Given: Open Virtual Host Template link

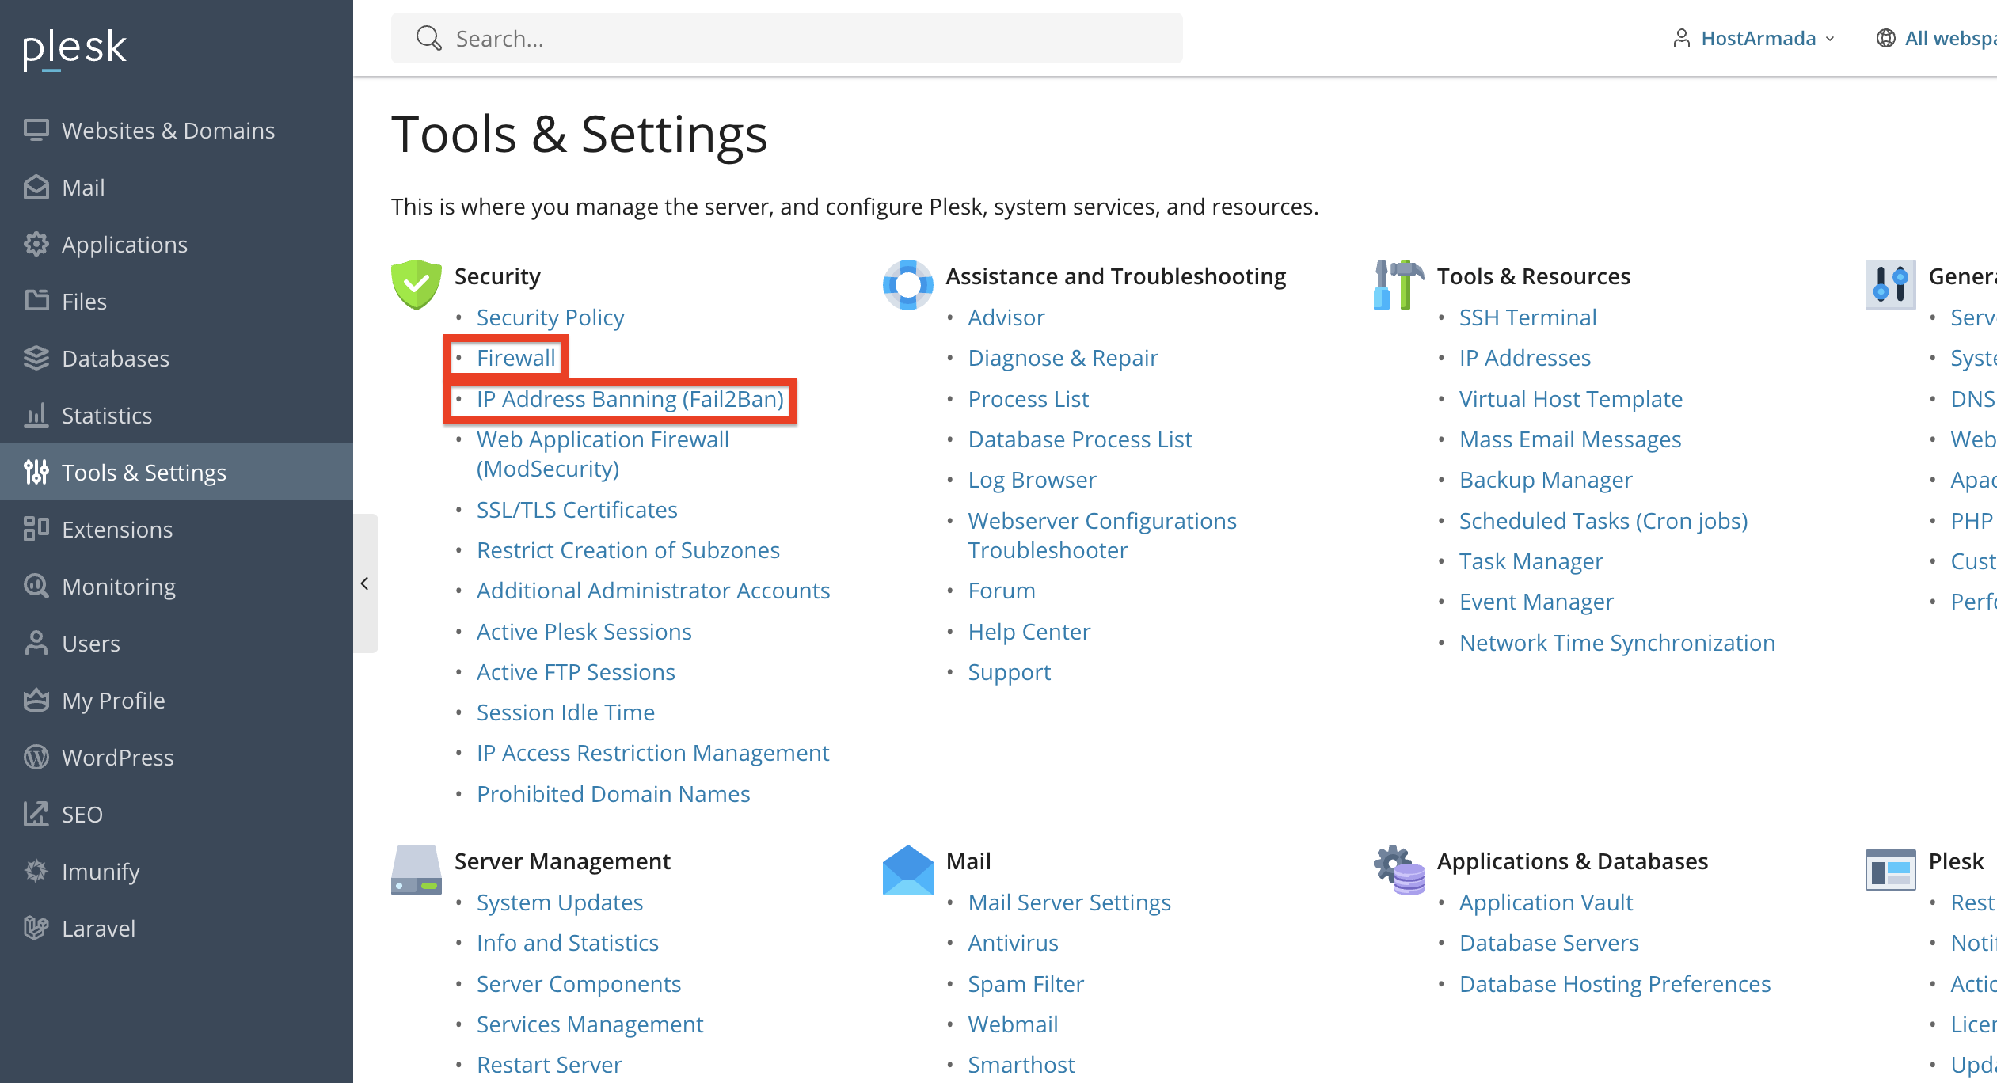Looking at the screenshot, I should click(x=1571, y=399).
